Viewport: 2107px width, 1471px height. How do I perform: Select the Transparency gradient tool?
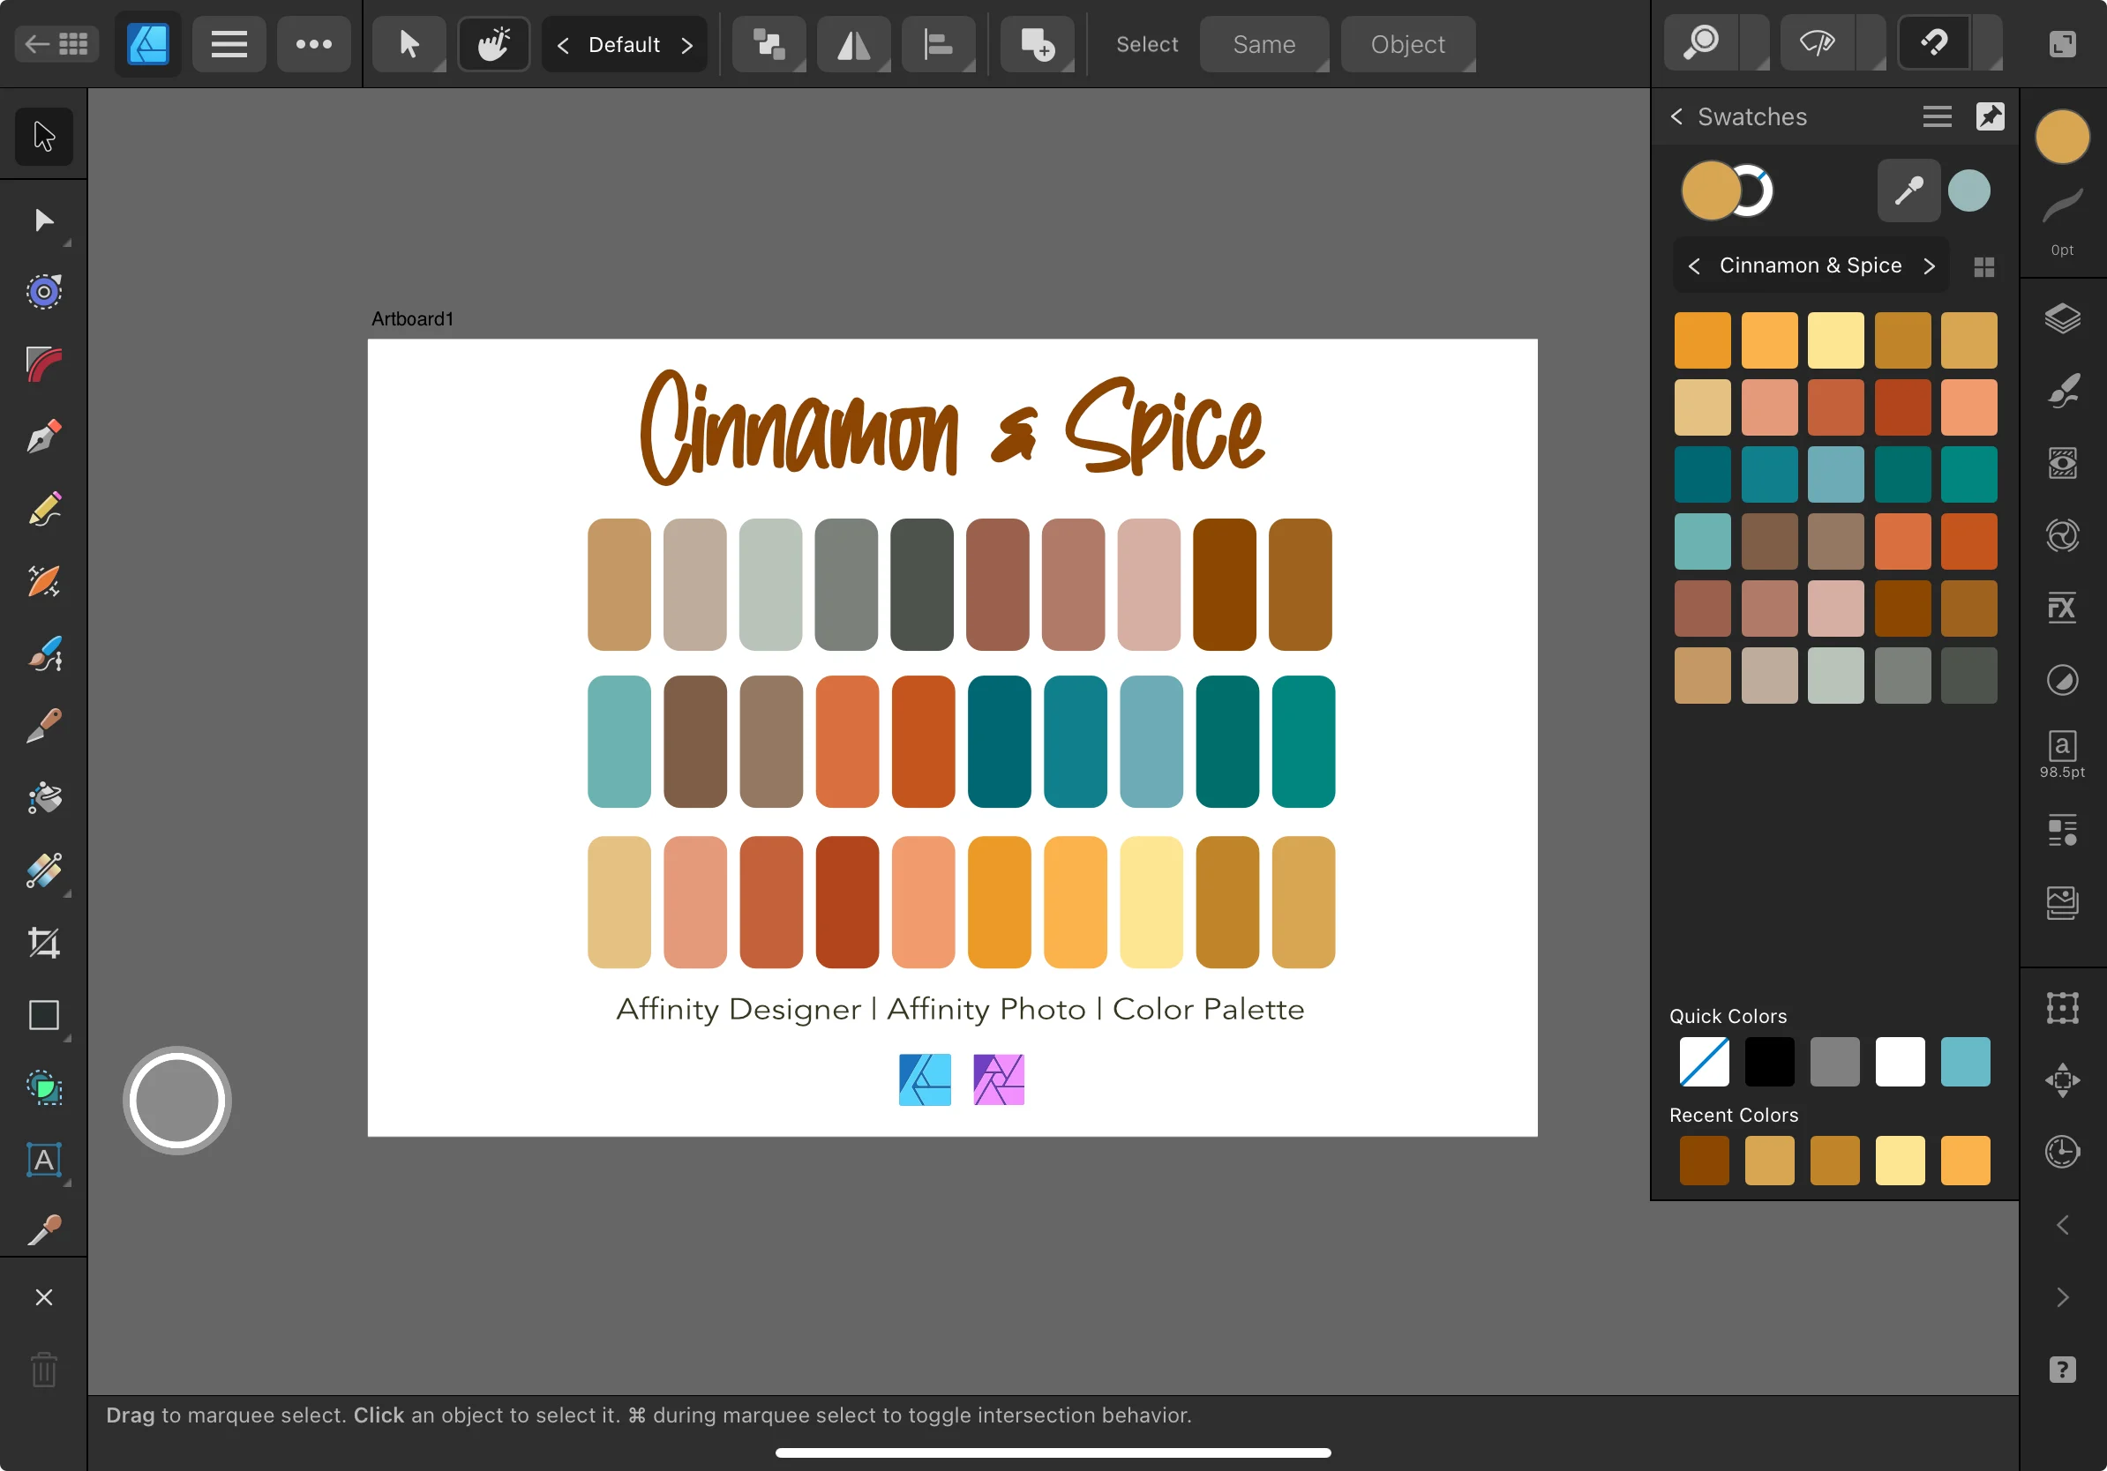[x=43, y=871]
